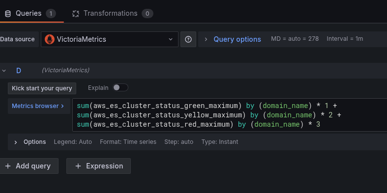
Task: Expand the Options row chevron
Action: point(16,142)
